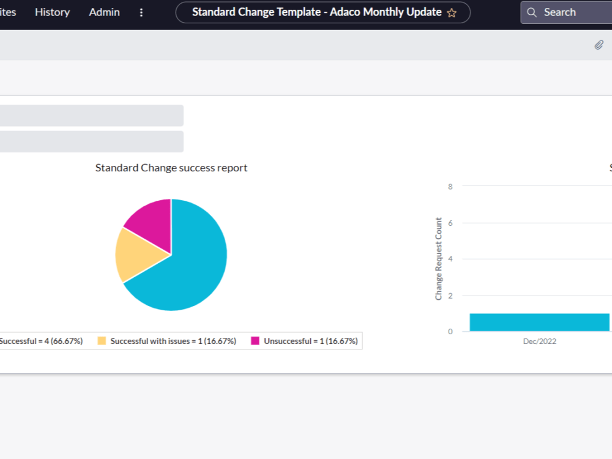Click the yellow legend color swatch
The height and width of the screenshot is (459, 612).
point(101,341)
